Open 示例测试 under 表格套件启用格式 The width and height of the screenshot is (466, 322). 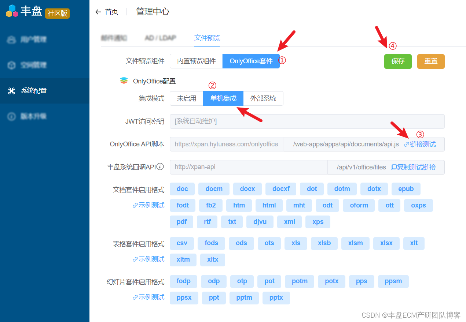(148, 259)
